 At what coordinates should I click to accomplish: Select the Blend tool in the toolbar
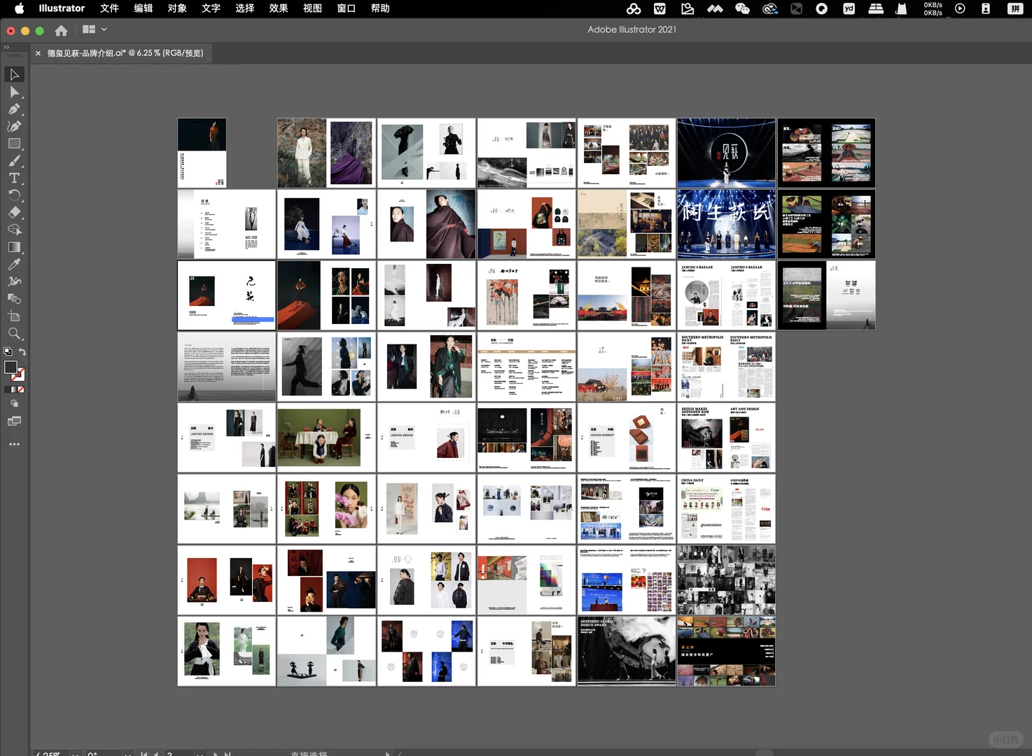pos(14,299)
